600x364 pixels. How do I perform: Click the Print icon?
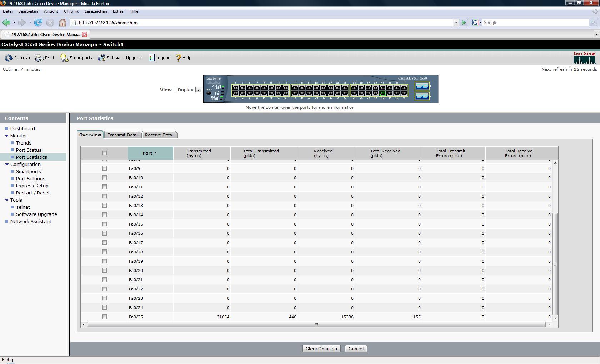click(x=39, y=58)
